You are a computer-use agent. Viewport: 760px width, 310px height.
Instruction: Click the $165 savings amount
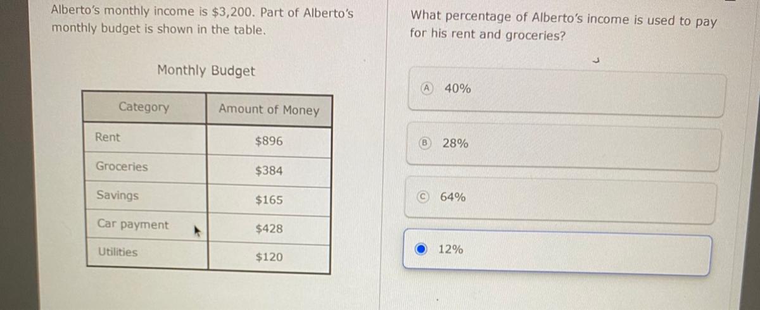click(x=269, y=200)
